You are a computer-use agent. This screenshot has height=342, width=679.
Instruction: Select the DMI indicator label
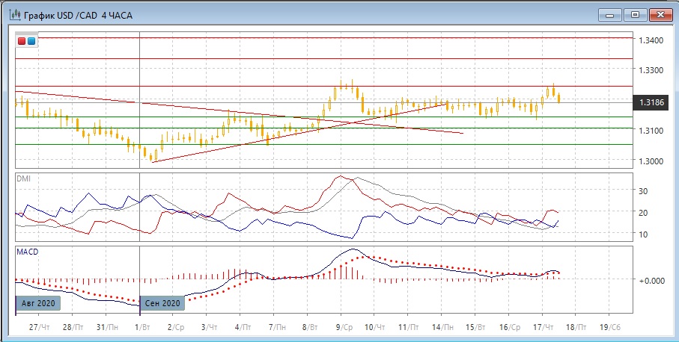point(24,179)
